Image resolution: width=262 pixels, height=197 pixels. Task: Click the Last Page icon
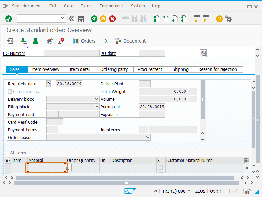point(184,19)
